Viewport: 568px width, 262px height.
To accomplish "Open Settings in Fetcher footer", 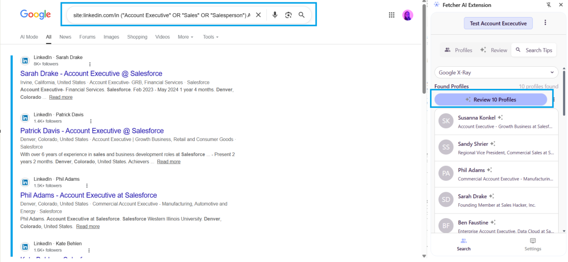I will (x=533, y=245).
